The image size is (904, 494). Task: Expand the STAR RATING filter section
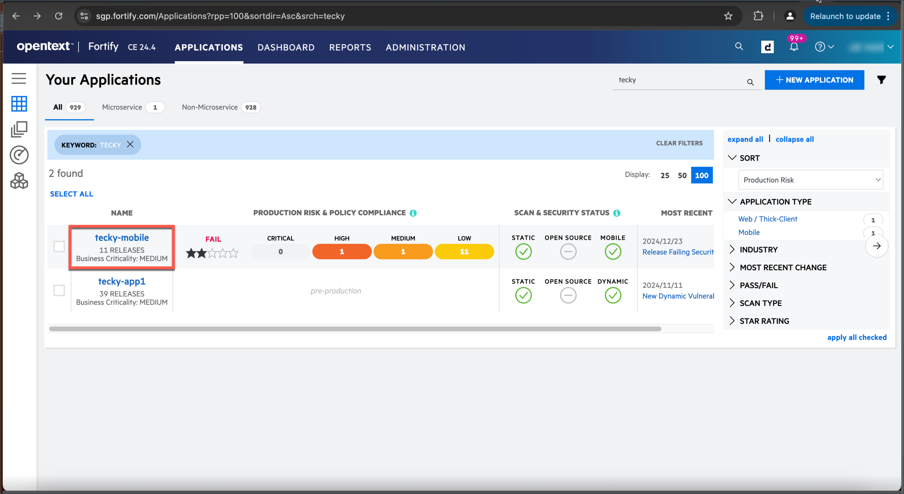click(732, 321)
